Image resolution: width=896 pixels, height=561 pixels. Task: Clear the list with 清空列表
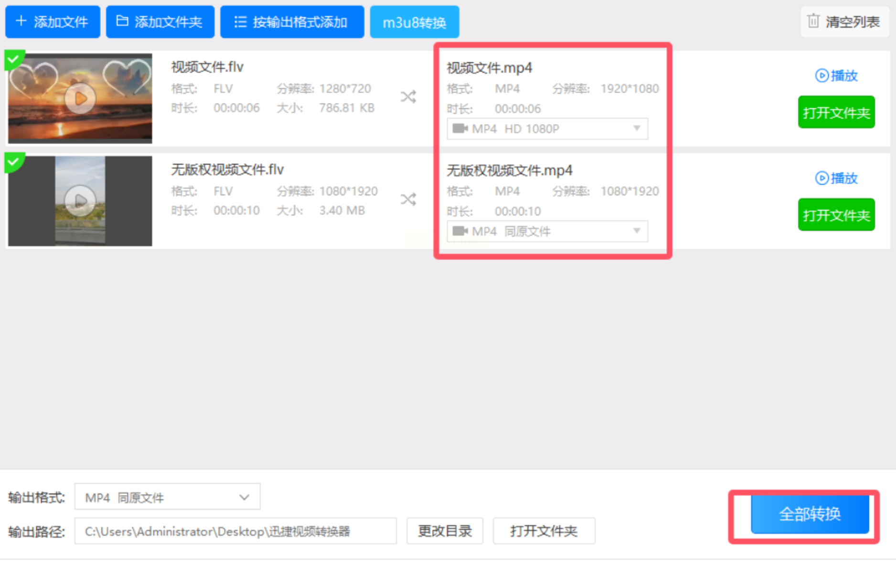[844, 22]
